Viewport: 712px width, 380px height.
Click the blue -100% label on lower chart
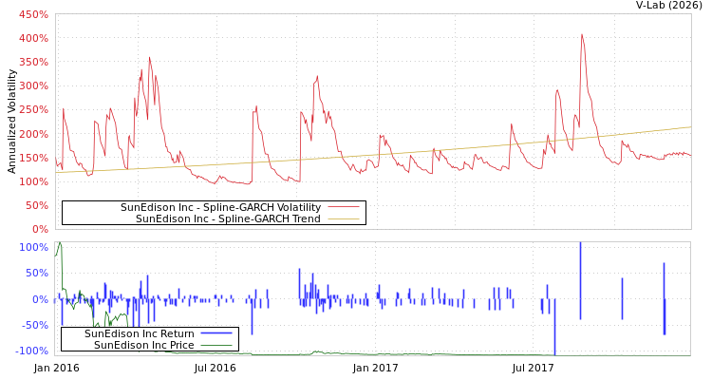[33, 351]
